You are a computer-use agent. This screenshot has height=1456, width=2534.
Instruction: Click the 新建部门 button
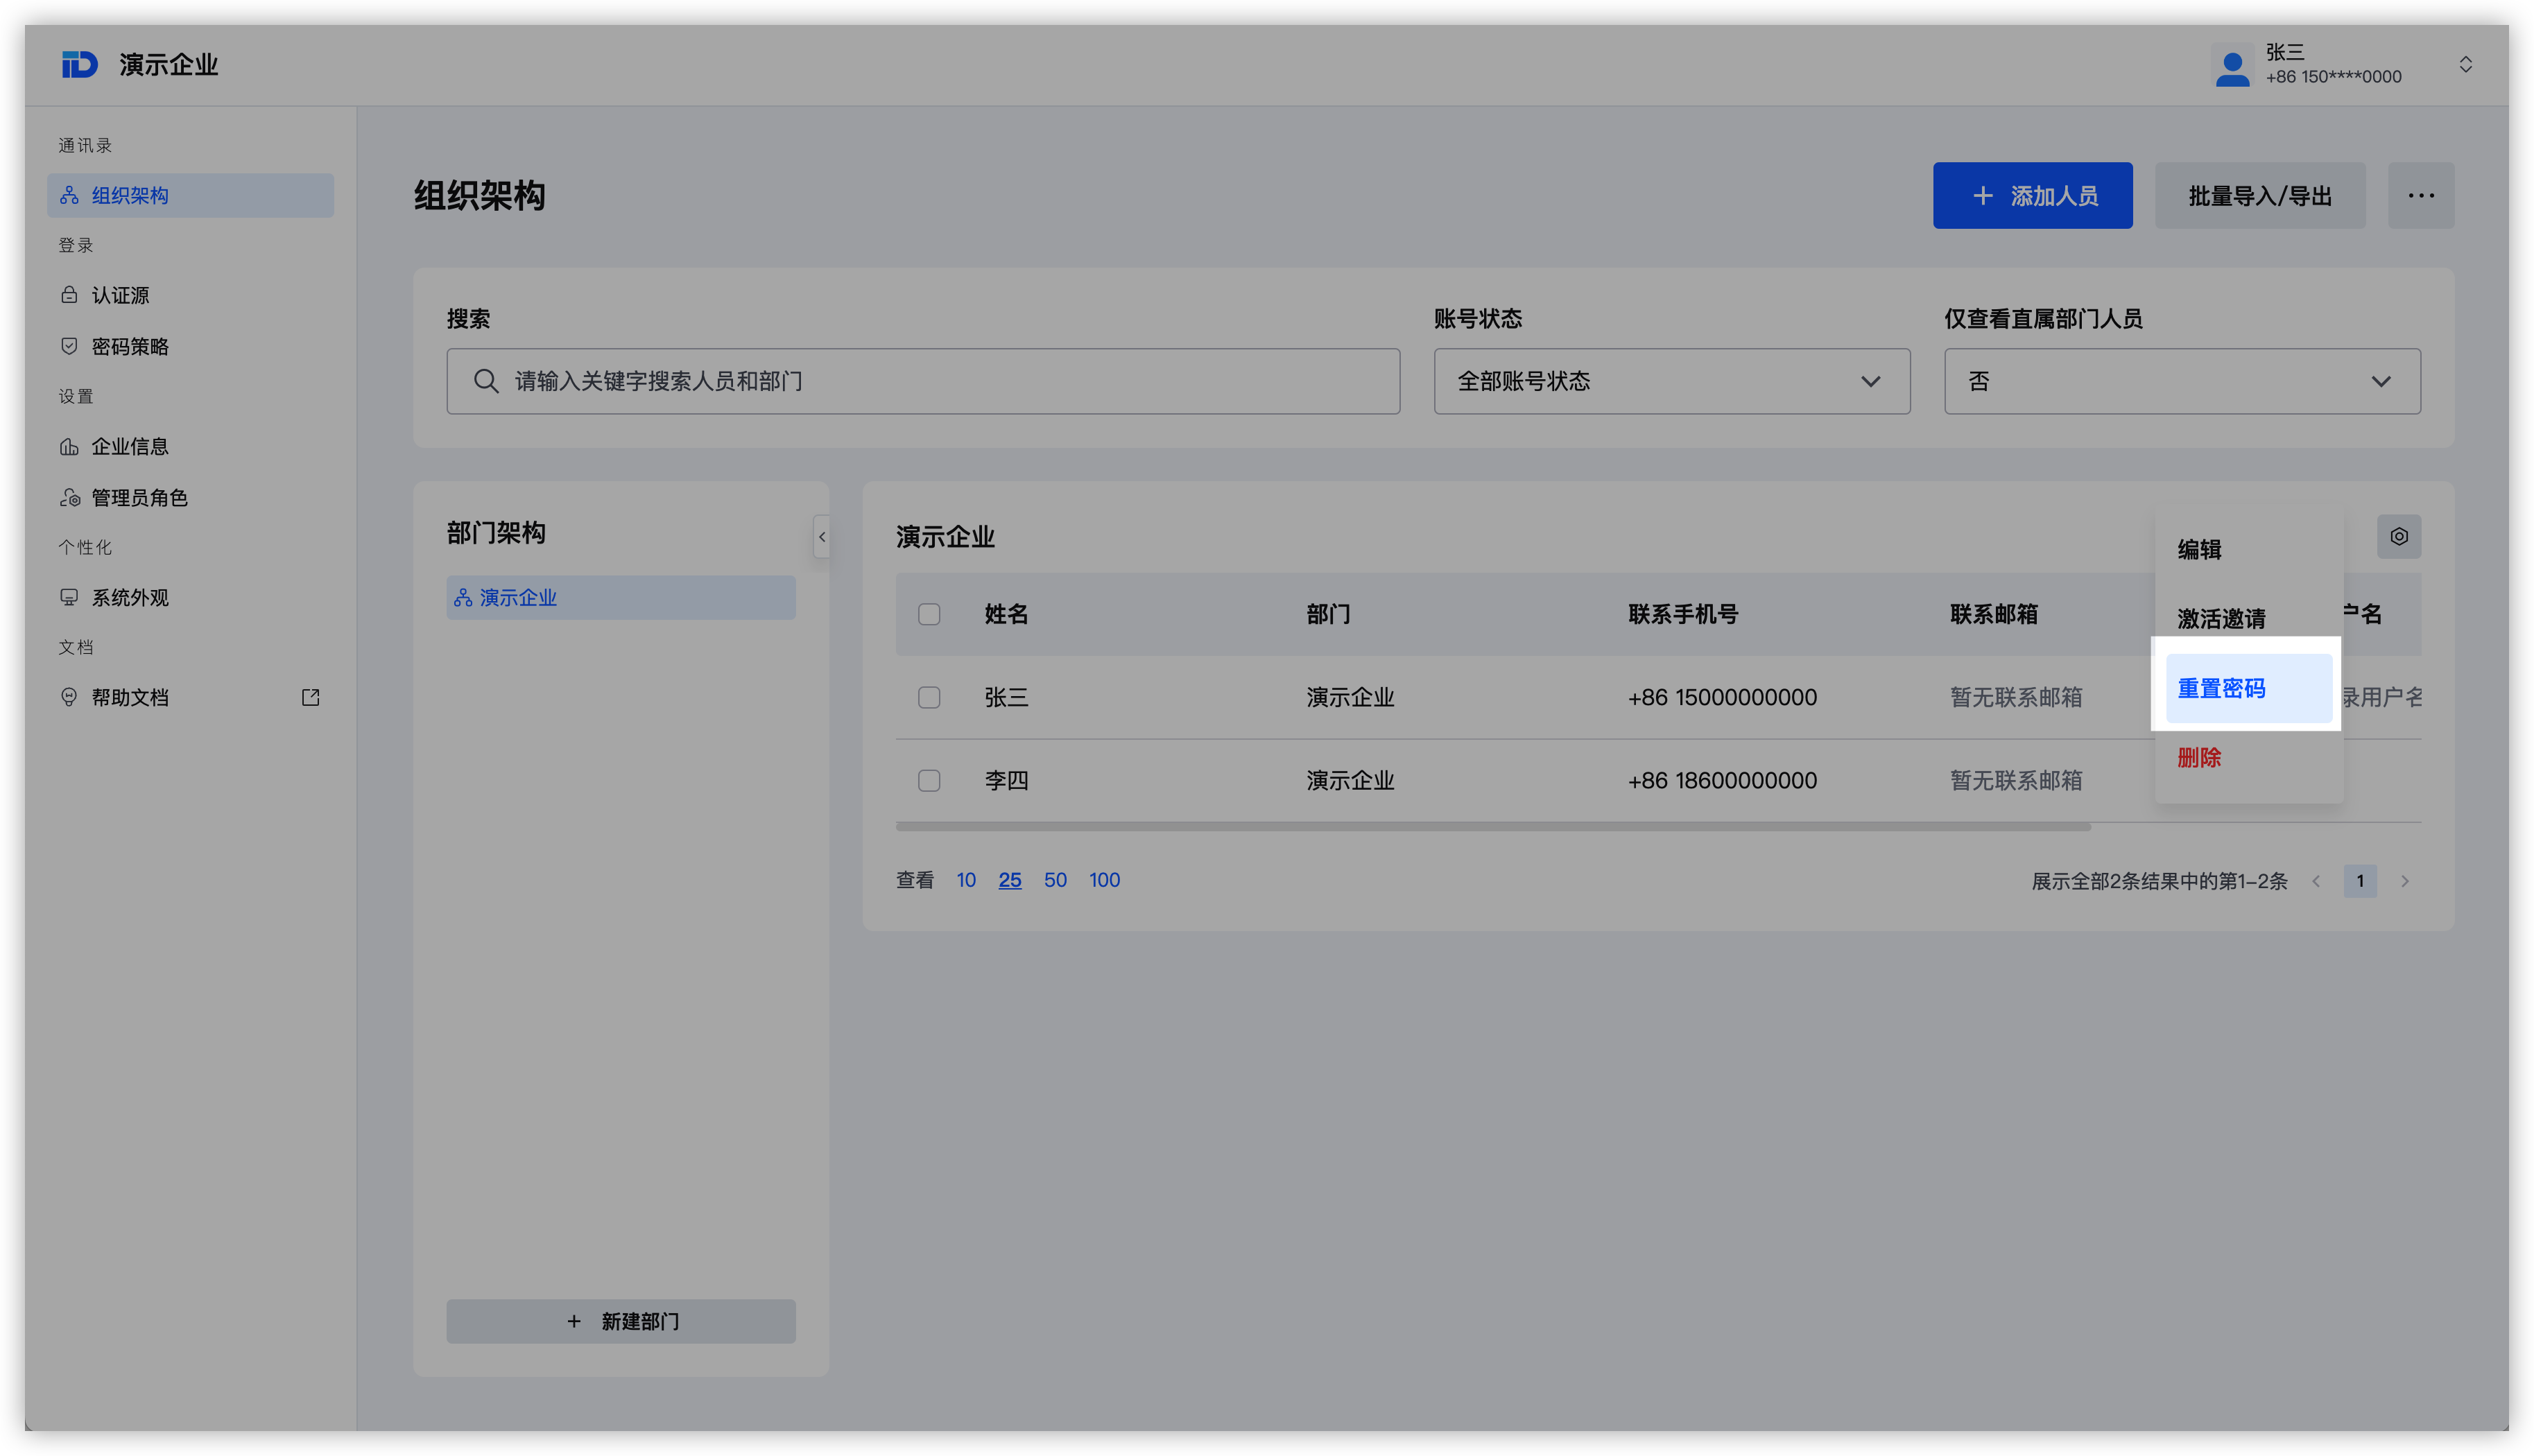(621, 1321)
